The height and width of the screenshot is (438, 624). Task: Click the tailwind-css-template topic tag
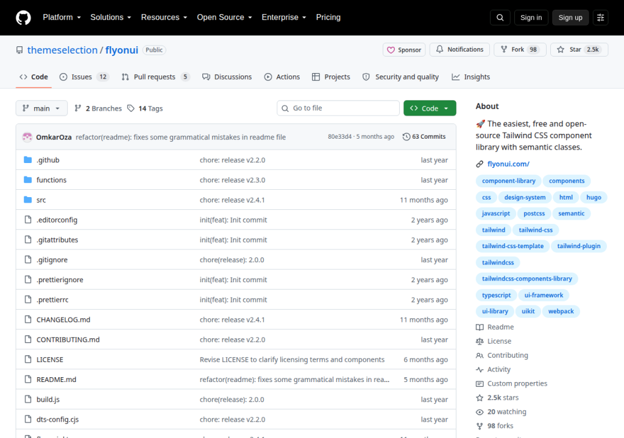[x=512, y=246]
